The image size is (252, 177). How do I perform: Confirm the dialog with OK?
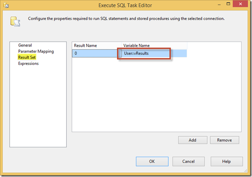coord(152,161)
